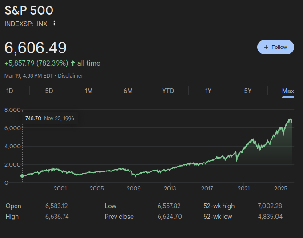Select the Max time range tab
The image size is (303, 238).
(288, 91)
